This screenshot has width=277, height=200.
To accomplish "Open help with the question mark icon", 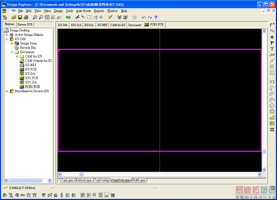I will pyautogui.click(x=156, y=17).
